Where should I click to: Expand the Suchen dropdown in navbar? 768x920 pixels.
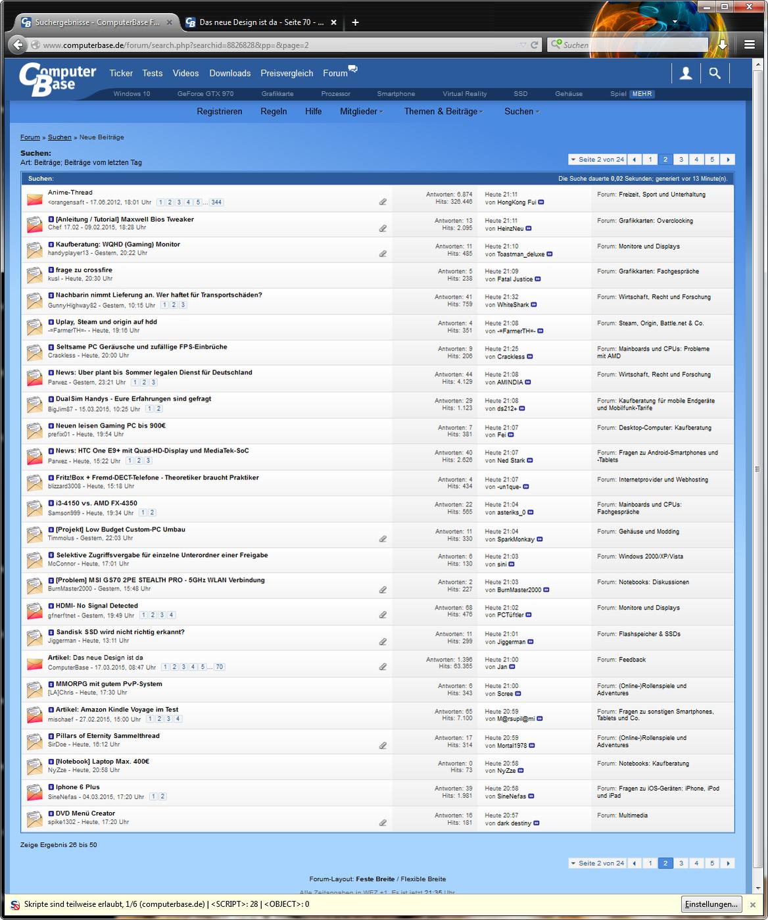coord(521,112)
